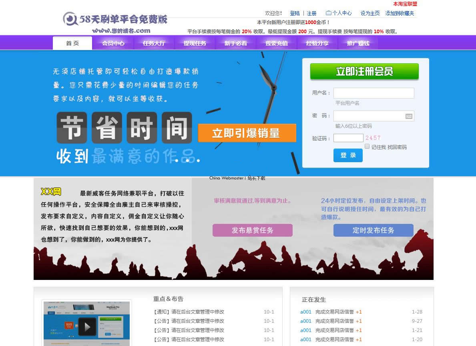Click the orange 立即引爆销量 button
Viewport: 476px width, 346px height.
click(247, 133)
